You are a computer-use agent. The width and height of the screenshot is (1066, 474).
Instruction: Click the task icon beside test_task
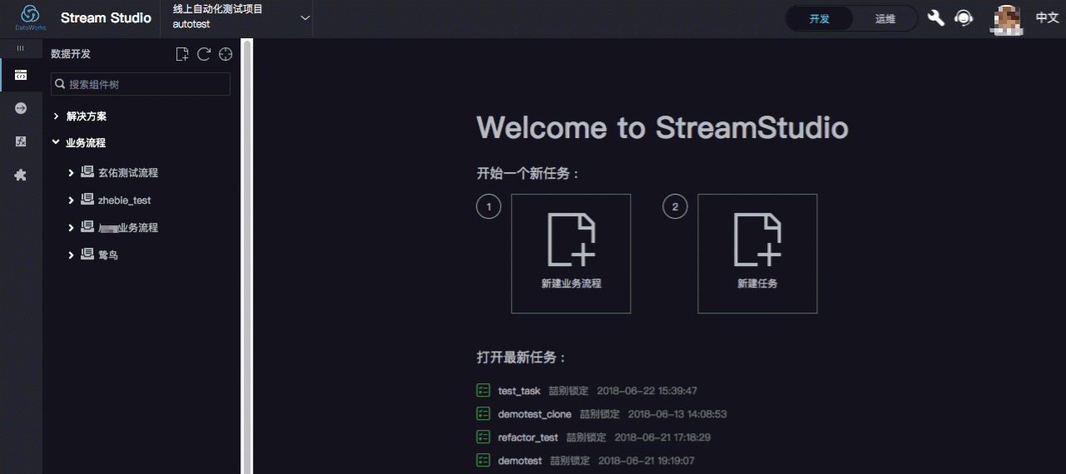[x=483, y=390]
